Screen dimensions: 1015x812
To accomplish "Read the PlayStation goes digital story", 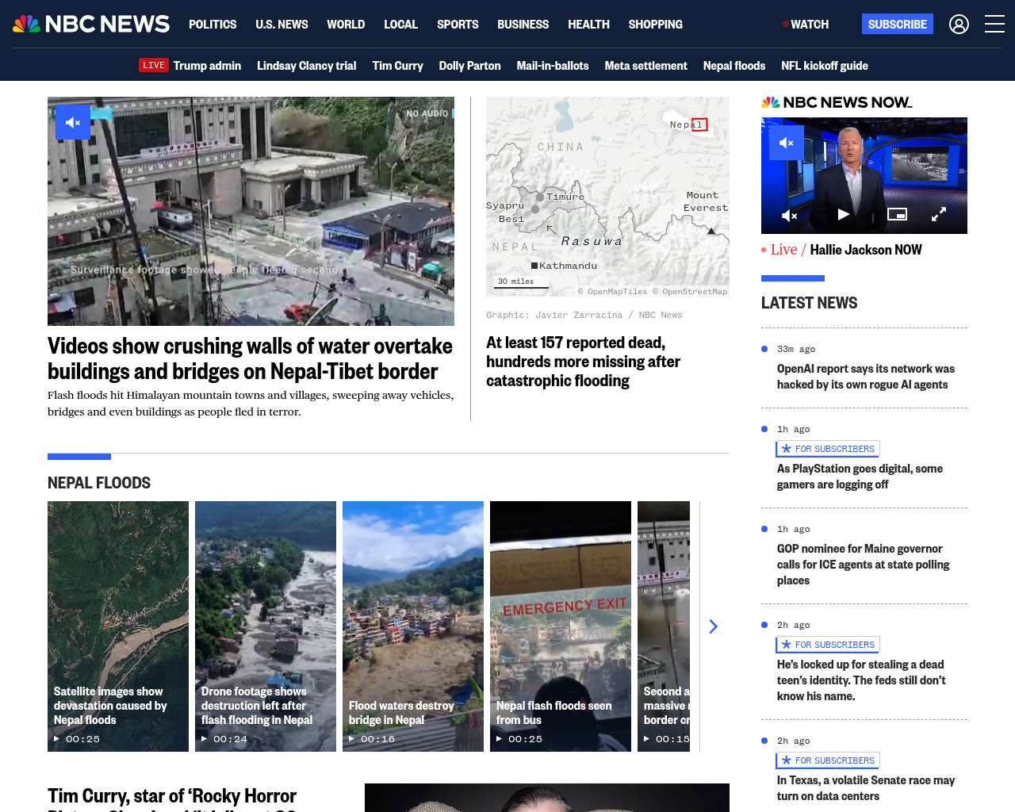I will click(860, 477).
